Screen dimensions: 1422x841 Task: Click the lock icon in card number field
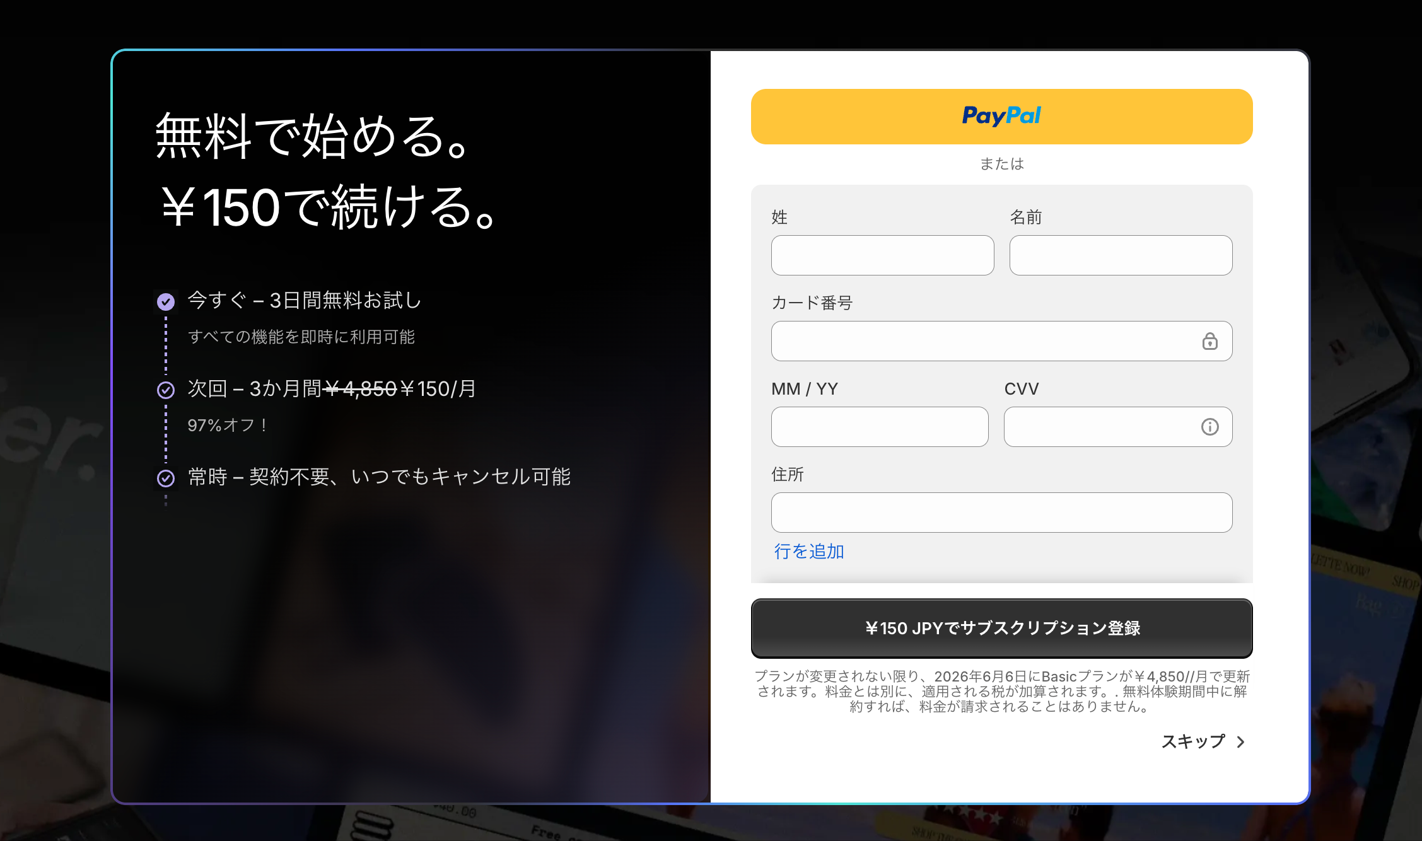(1209, 341)
